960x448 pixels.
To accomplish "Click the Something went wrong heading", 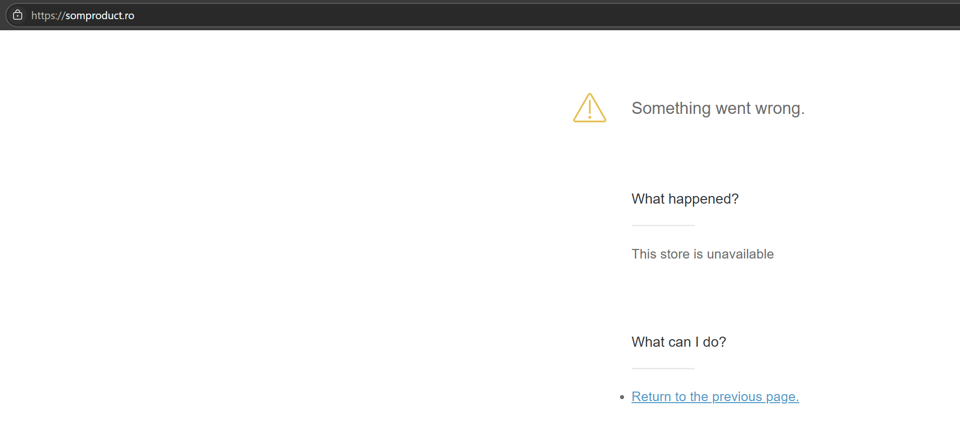I will pos(718,108).
